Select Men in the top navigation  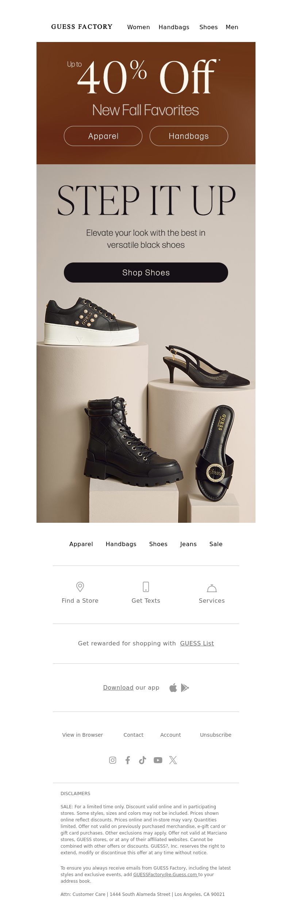coord(232,27)
